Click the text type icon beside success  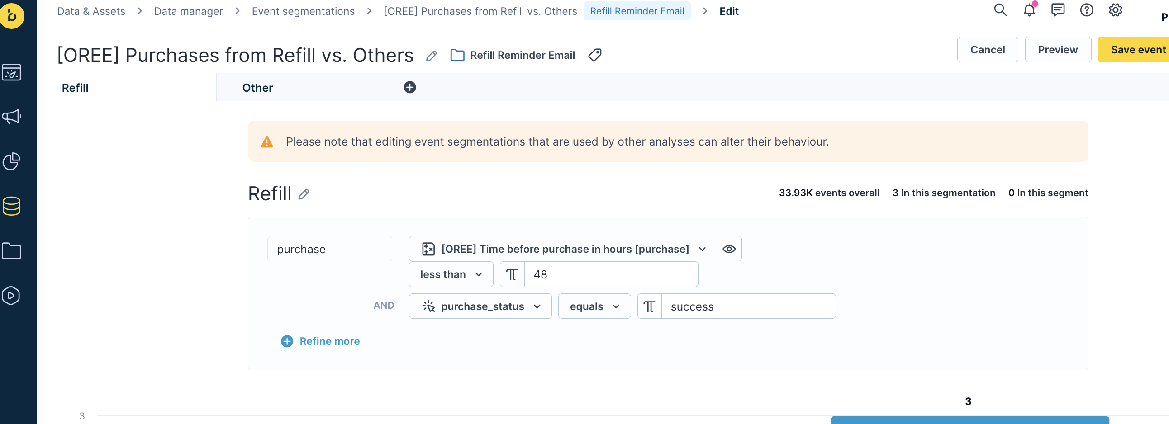coord(649,306)
